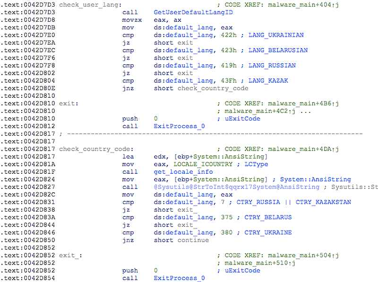Follow the malware_main+510 cross reference
Image resolution: width=378 pixels, height=282 pixels.
point(260,263)
